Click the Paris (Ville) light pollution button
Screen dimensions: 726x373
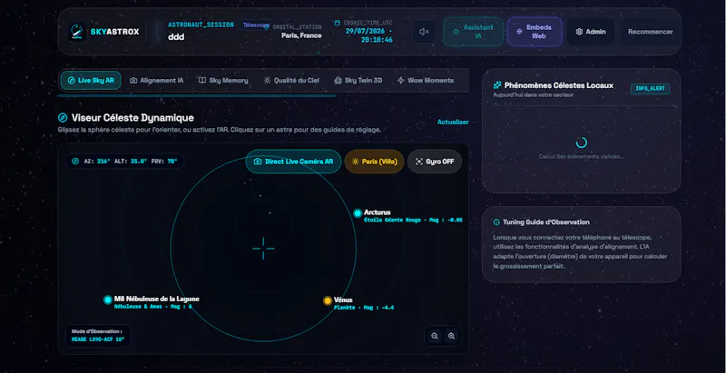point(374,162)
